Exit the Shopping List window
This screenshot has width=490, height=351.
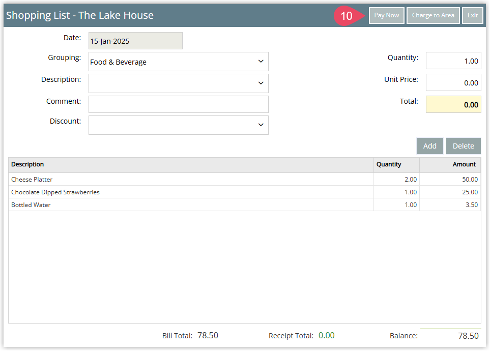(473, 15)
